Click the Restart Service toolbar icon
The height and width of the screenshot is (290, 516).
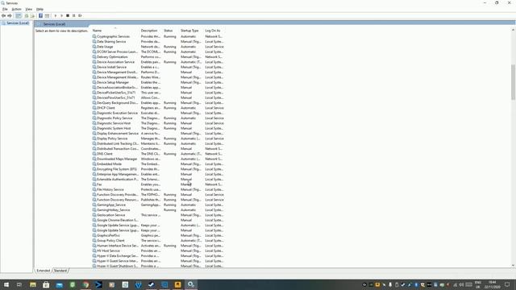pyautogui.click(x=80, y=16)
